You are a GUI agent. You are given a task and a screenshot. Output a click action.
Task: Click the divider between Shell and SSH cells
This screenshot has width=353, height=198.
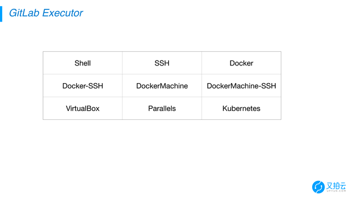click(x=122, y=63)
